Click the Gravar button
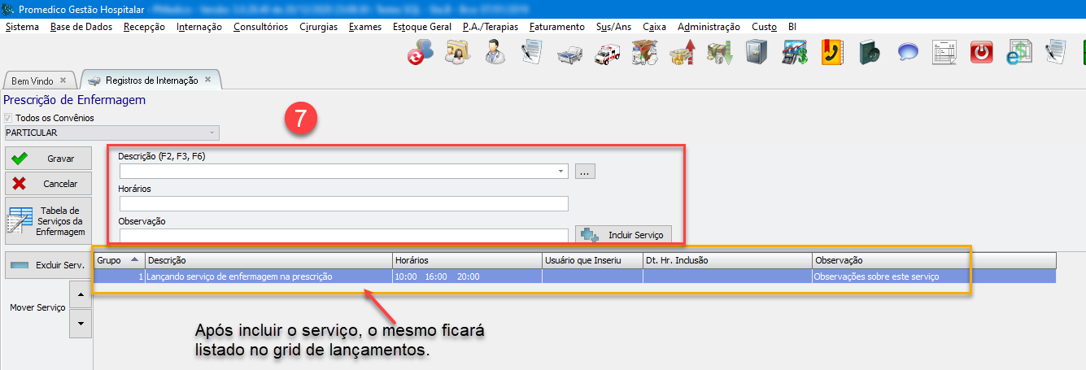1086x370 pixels. click(x=49, y=159)
